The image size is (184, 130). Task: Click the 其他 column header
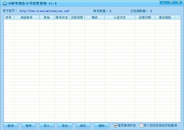point(47,18)
